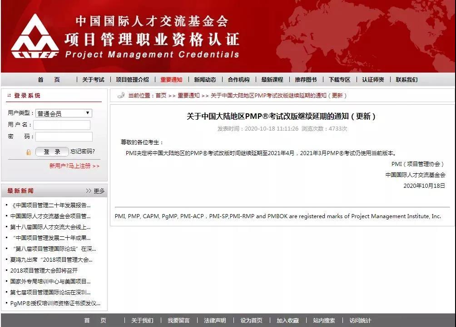456x327 pixels.
Task: Click 站内搜索 in the footer
Action: click(324, 320)
